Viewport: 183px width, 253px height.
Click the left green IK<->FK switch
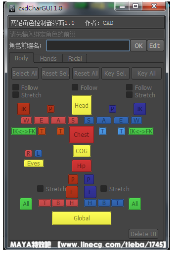pos(24,131)
